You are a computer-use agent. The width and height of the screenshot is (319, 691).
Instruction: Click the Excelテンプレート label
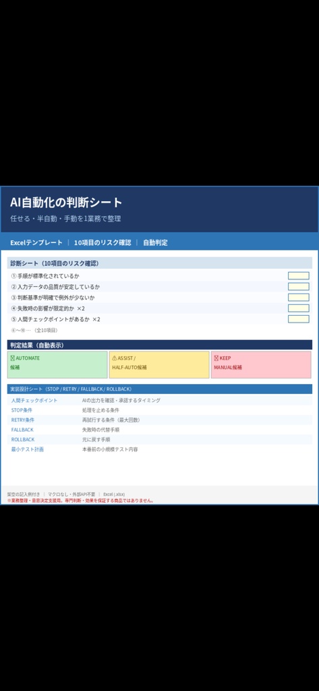coord(36,243)
